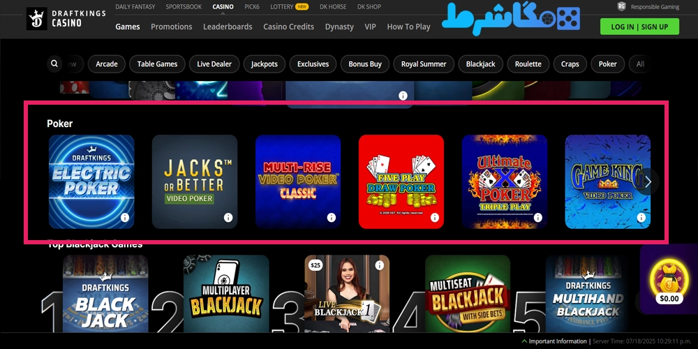
Task: Filter games by Table Games category
Action: coord(157,64)
